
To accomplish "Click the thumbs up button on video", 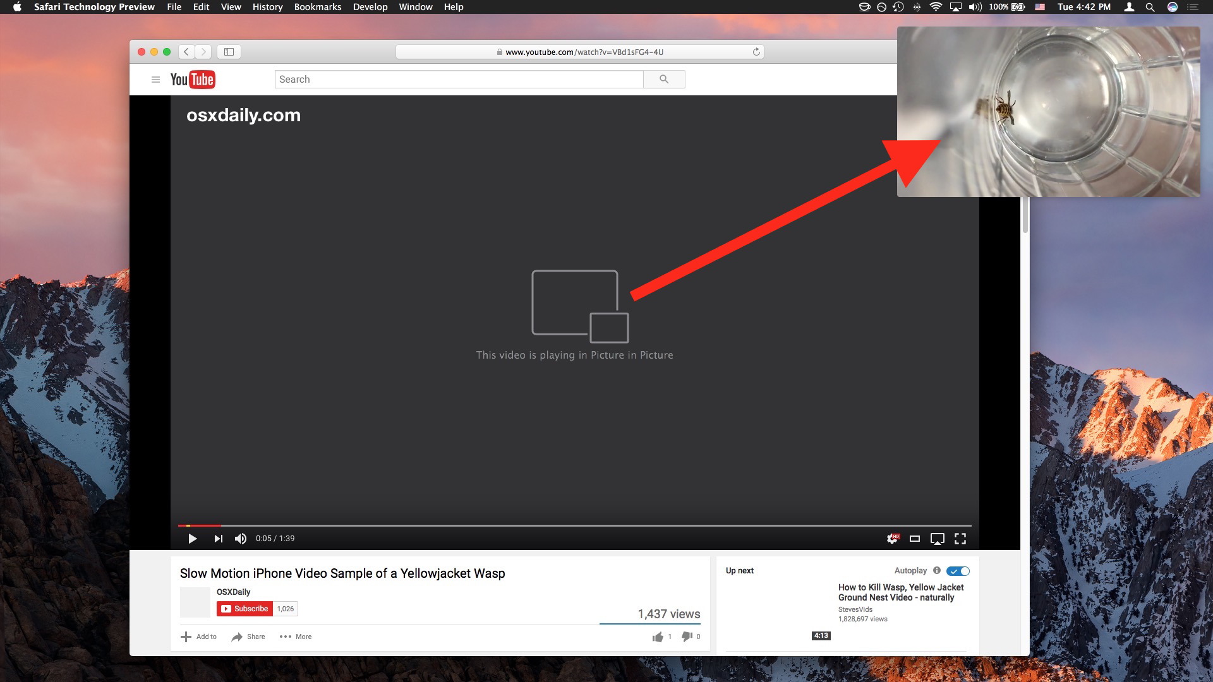I will click(x=657, y=636).
